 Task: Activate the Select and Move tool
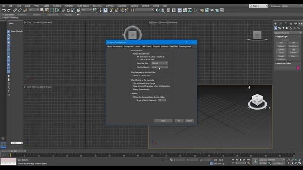pyautogui.click(x=63, y=10)
